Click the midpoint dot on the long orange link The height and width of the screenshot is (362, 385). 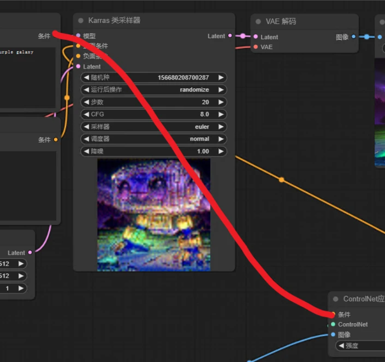point(282,180)
